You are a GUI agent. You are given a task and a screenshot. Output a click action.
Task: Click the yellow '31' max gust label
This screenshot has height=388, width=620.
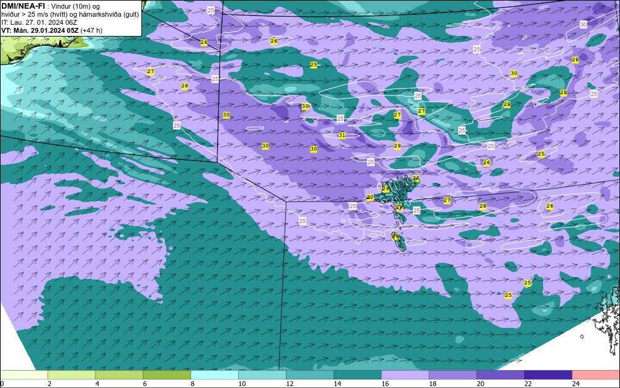pos(342,135)
